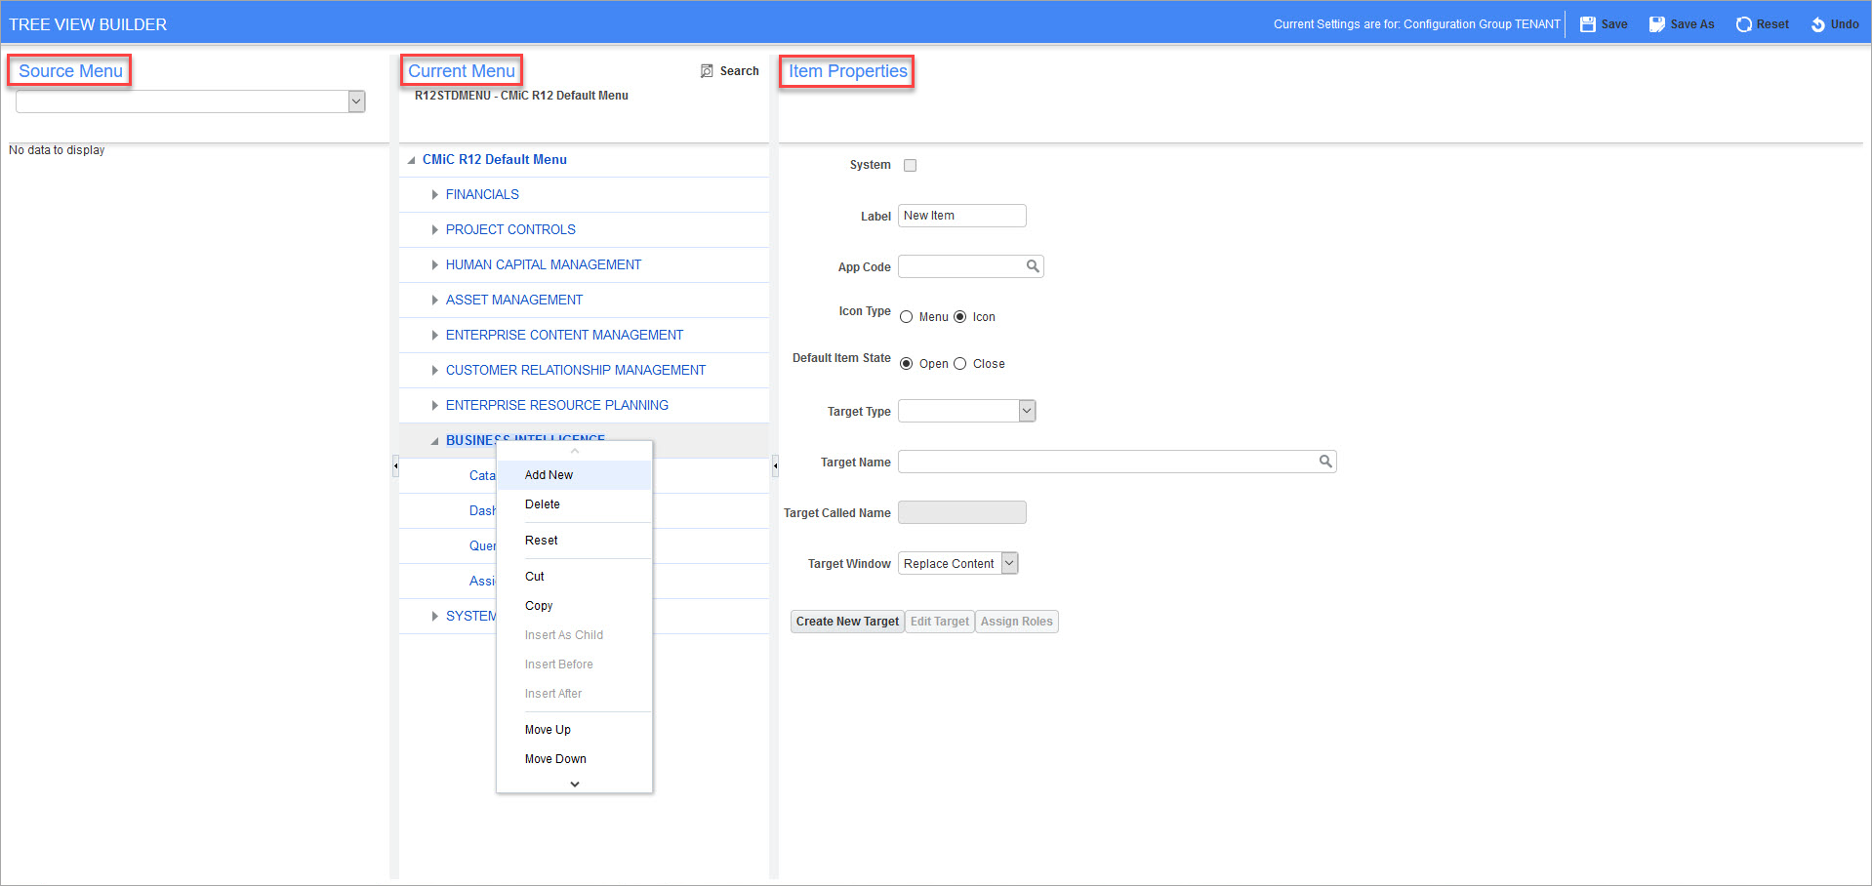Click the Label field containing New Item
Screen dimensions: 1872x886
[961, 215]
